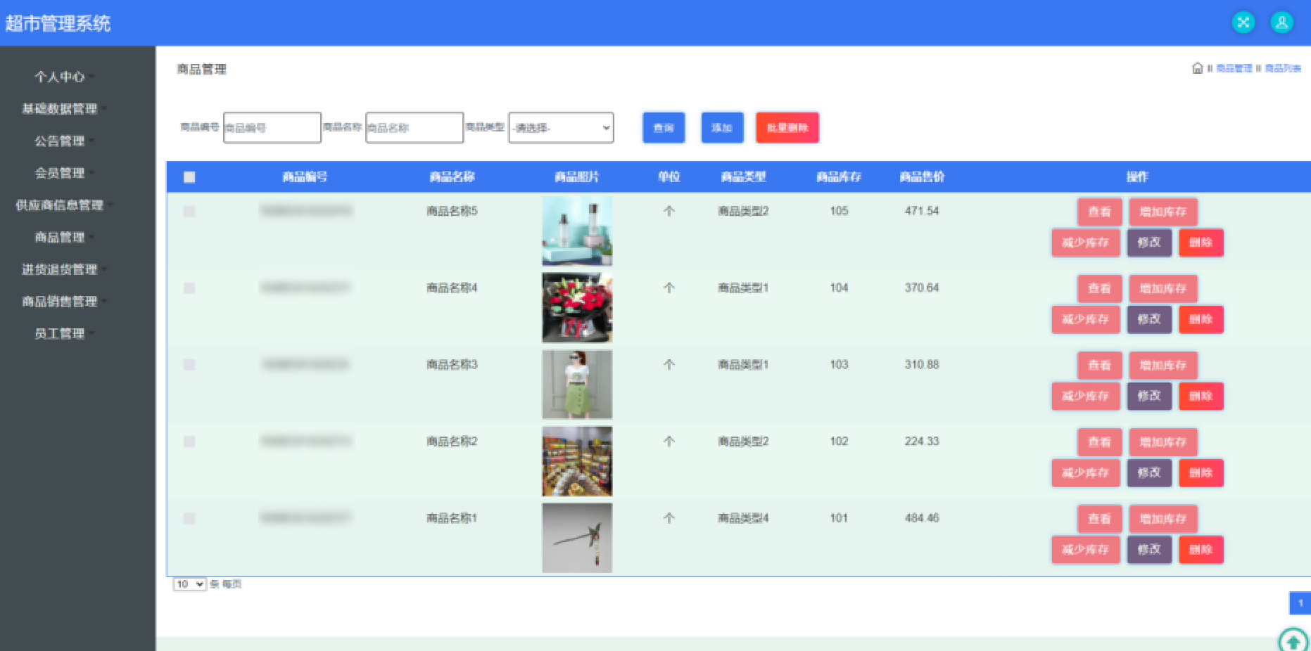Check the box for 商品名称5 row

189,211
